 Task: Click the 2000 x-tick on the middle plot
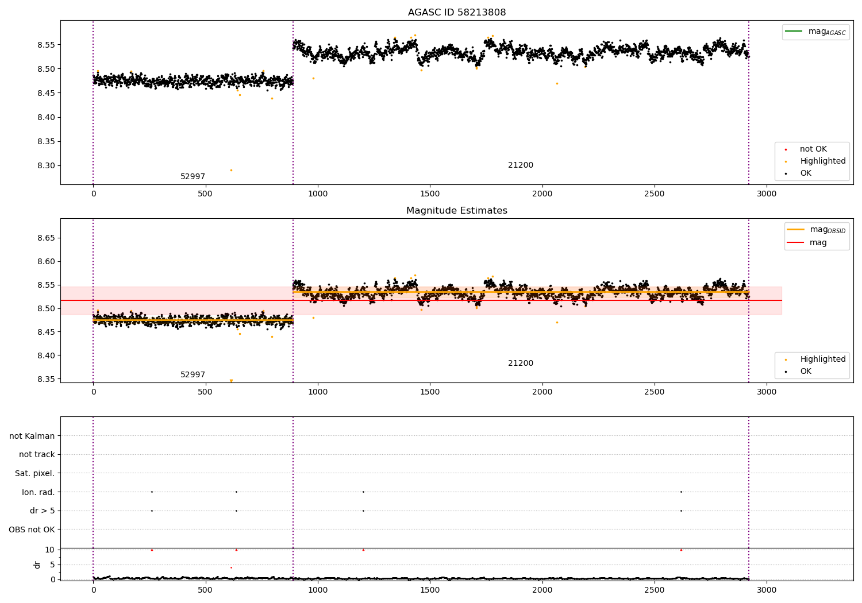point(542,392)
